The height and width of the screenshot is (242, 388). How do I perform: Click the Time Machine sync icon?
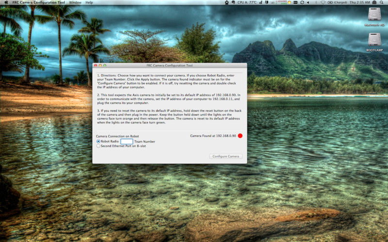(x=302, y=2)
